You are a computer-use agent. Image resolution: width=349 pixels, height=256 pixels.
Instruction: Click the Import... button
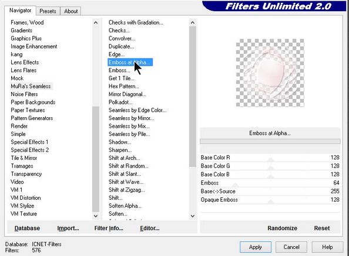click(x=68, y=228)
